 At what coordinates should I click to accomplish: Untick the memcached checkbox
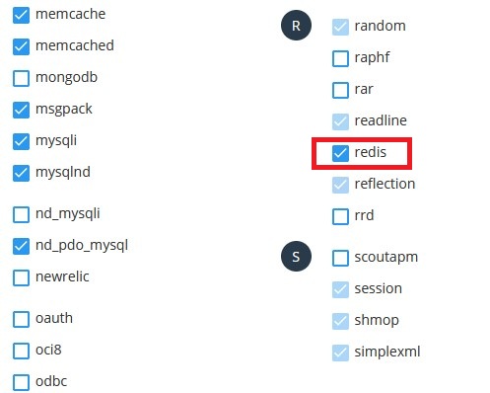[x=21, y=46]
